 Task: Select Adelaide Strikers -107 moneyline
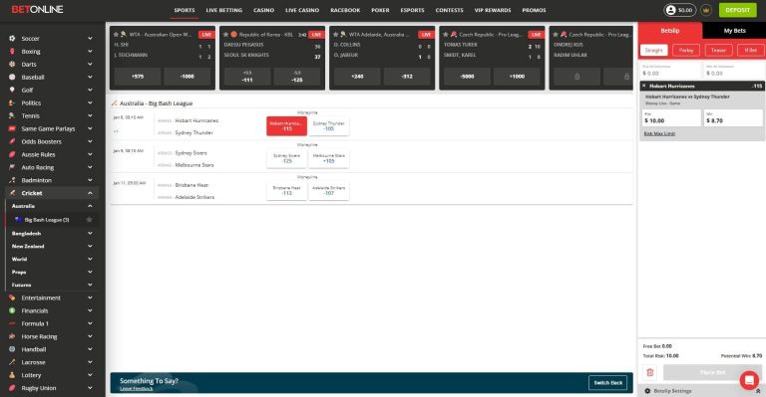[329, 190]
